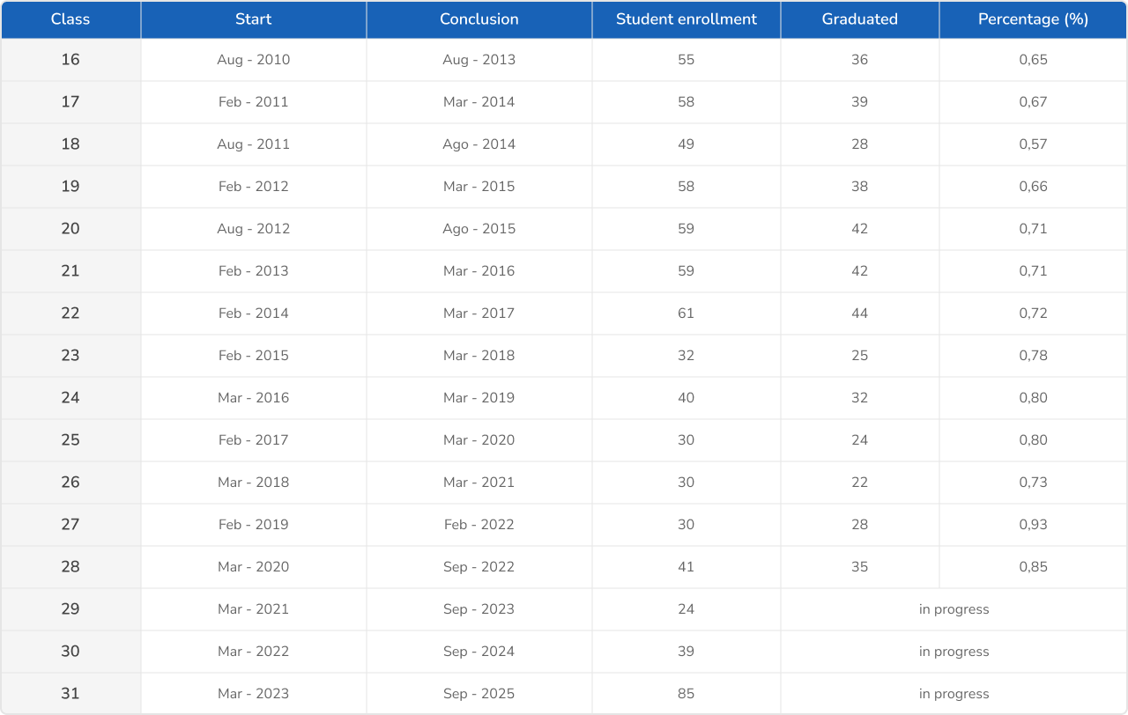
Task: Click in progress cell for class 29
Action: tap(954, 609)
